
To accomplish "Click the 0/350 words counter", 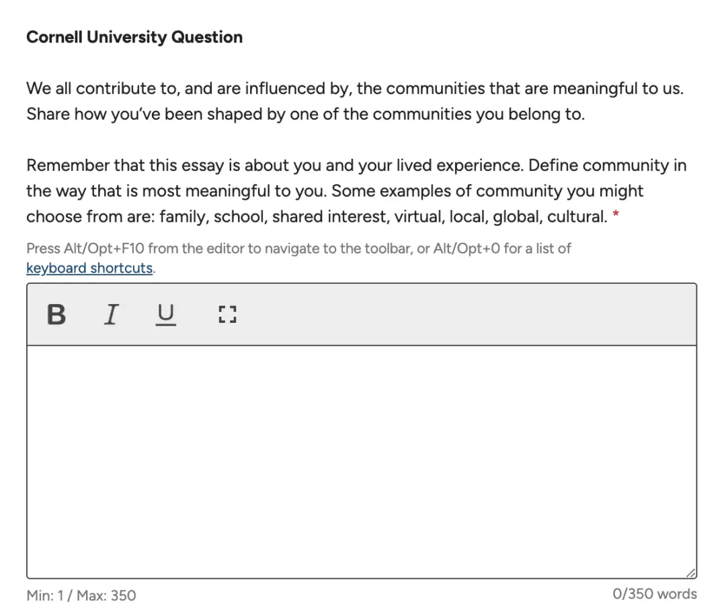I will point(654,594).
